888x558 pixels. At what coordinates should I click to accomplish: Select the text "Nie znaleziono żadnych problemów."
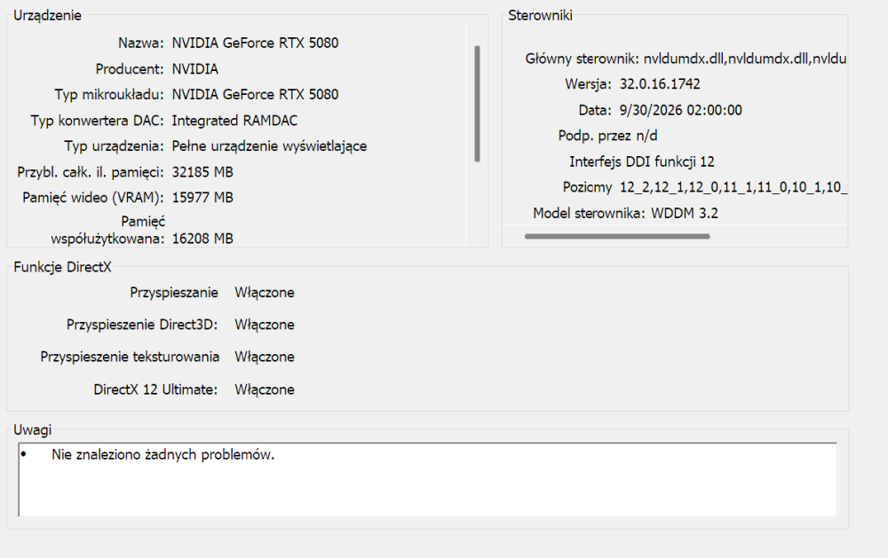click(163, 454)
